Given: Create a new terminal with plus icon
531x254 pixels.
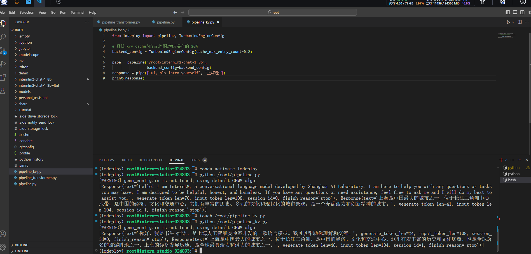Looking at the screenshot, I should pyautogui.click(x=501, y=160).
